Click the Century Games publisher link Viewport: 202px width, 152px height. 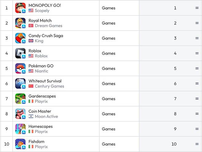[x=49, y=86]
